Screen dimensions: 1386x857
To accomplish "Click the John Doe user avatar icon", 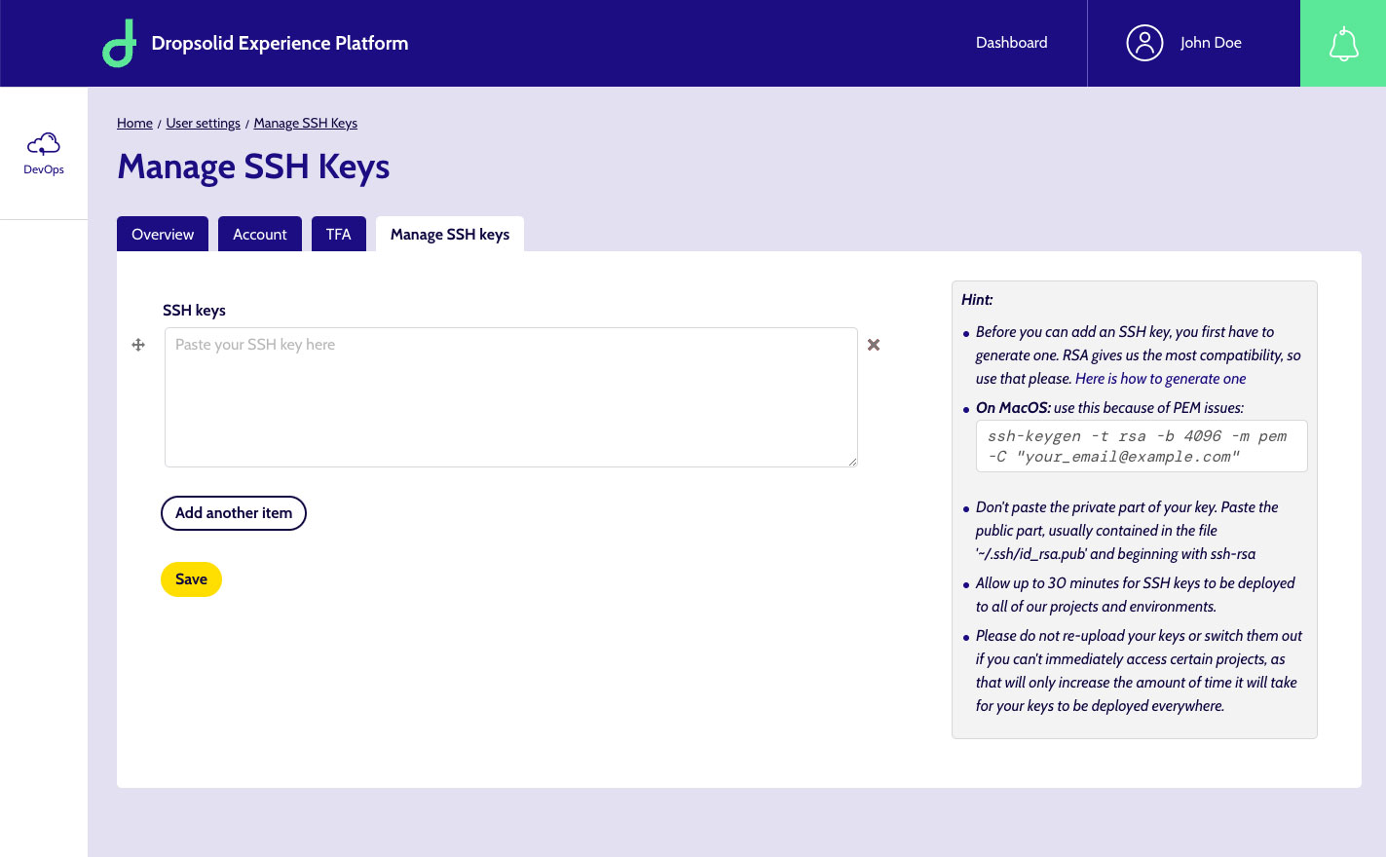I will point(1144,43).
